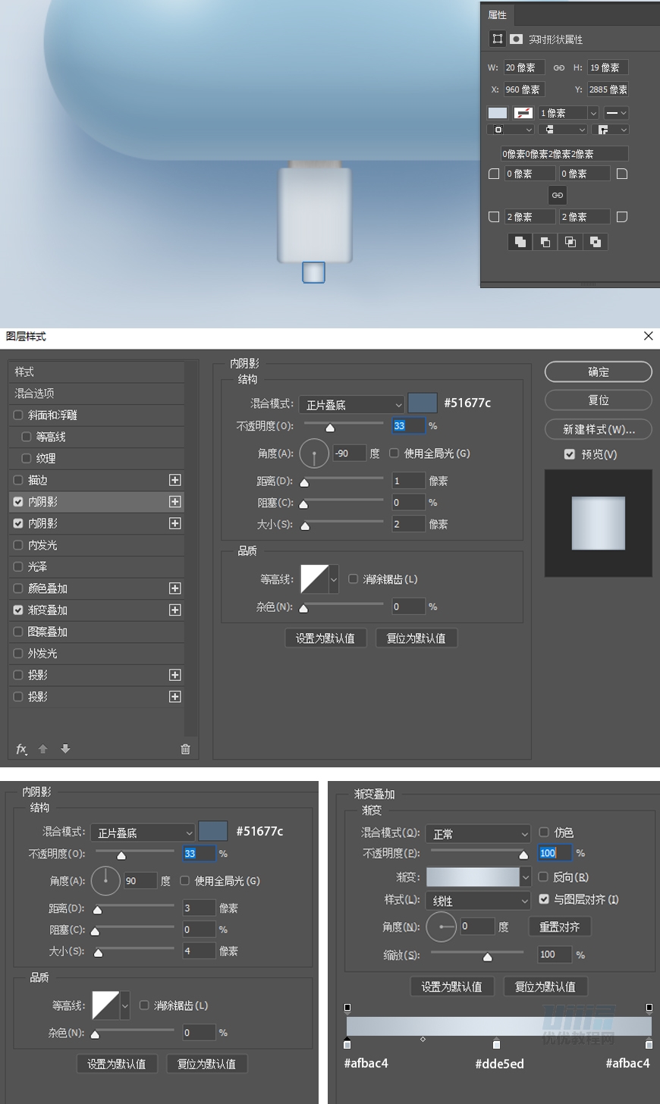Select the 颜色叠加 style entry
The image size is (660, 1104).
(47, 588)
